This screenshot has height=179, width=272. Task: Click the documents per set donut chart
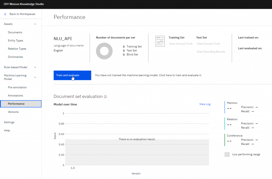104,51
